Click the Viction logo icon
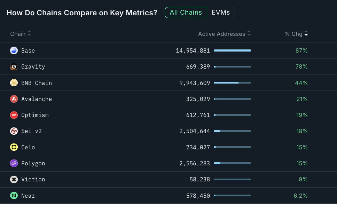The width and height of the screenshot is (337, 204). [x=14, y=179]
